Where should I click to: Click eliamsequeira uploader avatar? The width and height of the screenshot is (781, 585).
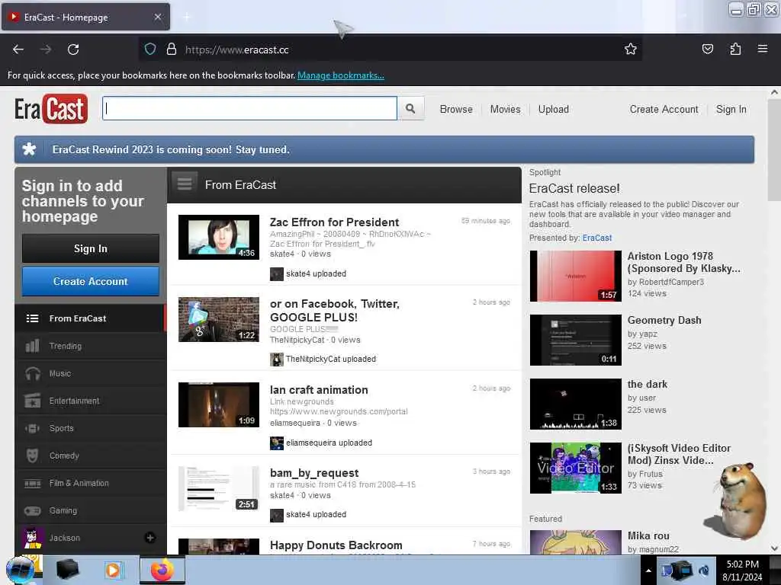pyautogui.click(x=276, y=443)
